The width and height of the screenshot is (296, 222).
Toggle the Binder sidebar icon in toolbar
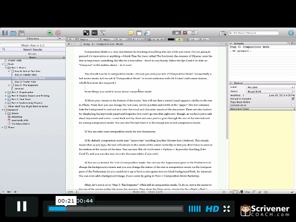[5, 33]
